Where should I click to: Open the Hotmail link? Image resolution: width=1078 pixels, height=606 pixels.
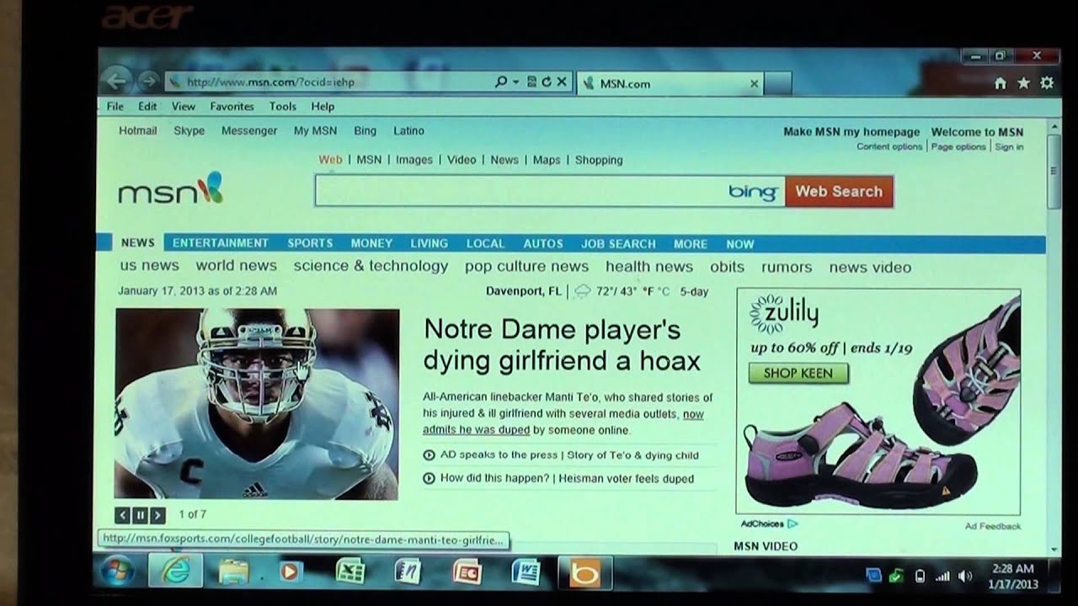pos(137,130)
